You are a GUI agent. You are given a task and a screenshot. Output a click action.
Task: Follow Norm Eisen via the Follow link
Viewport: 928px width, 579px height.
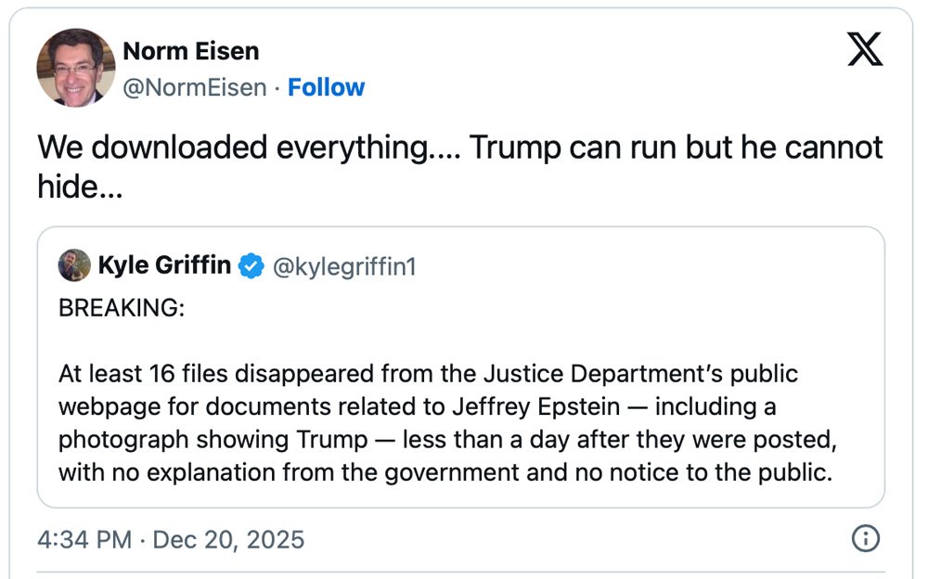326,87
